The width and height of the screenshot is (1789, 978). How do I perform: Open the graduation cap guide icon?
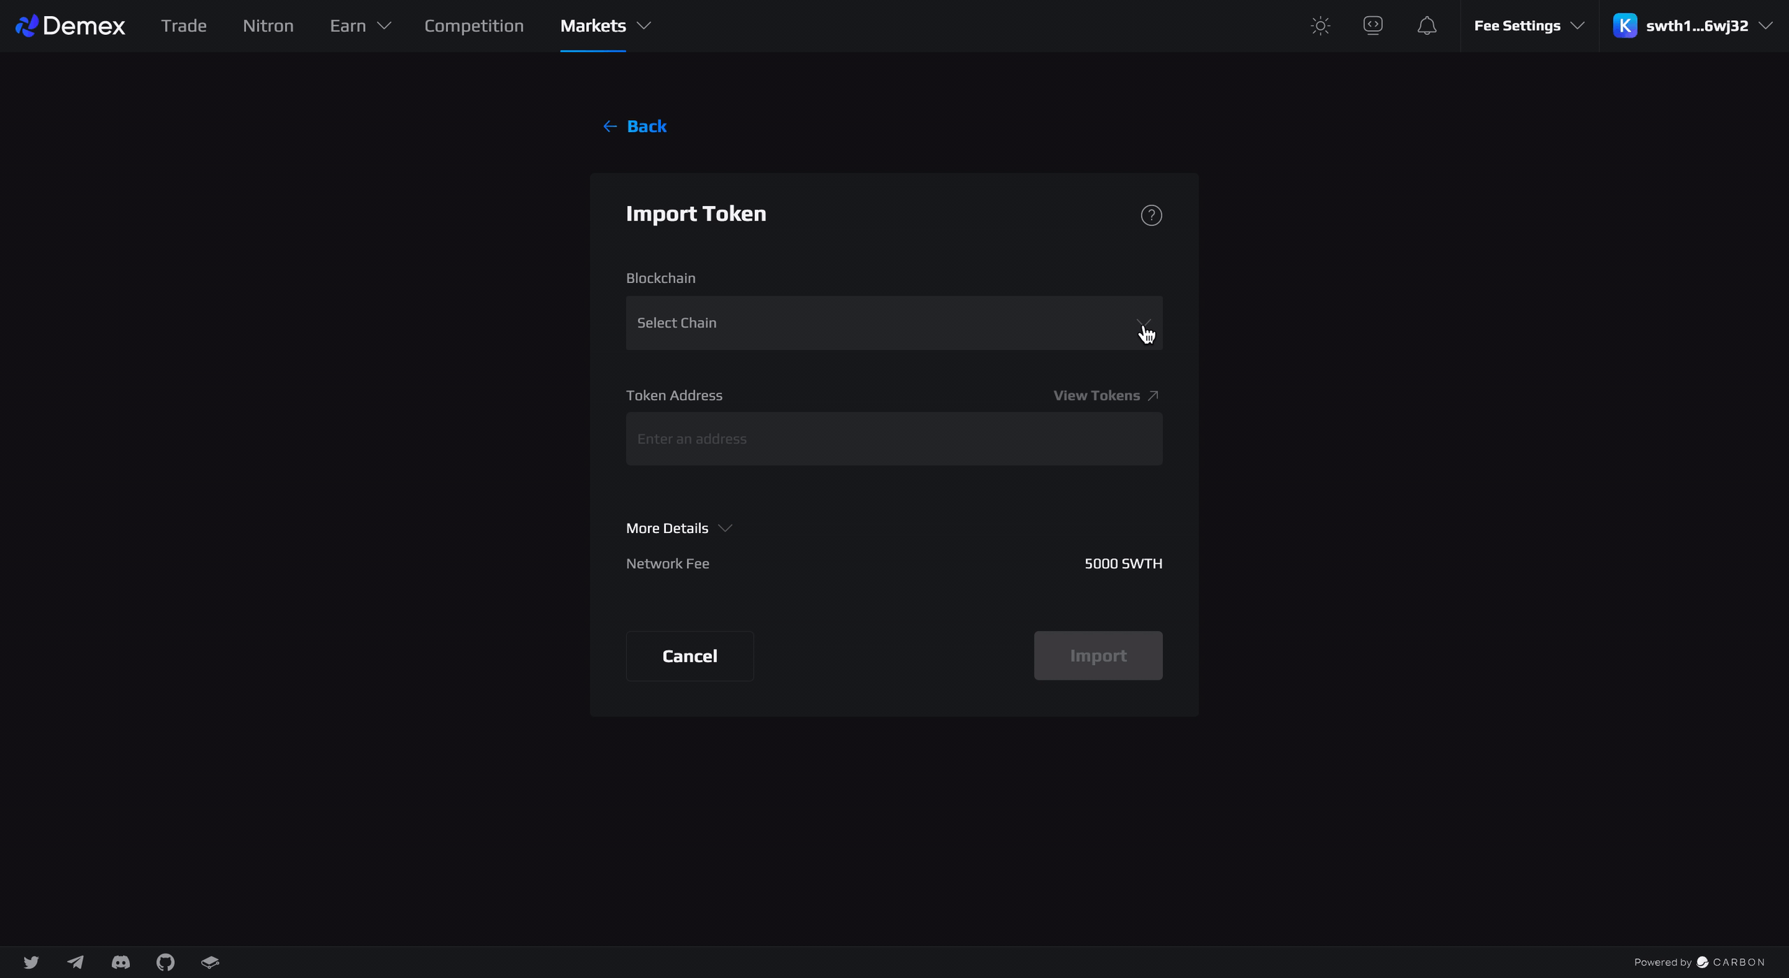[x=210, y=962]
